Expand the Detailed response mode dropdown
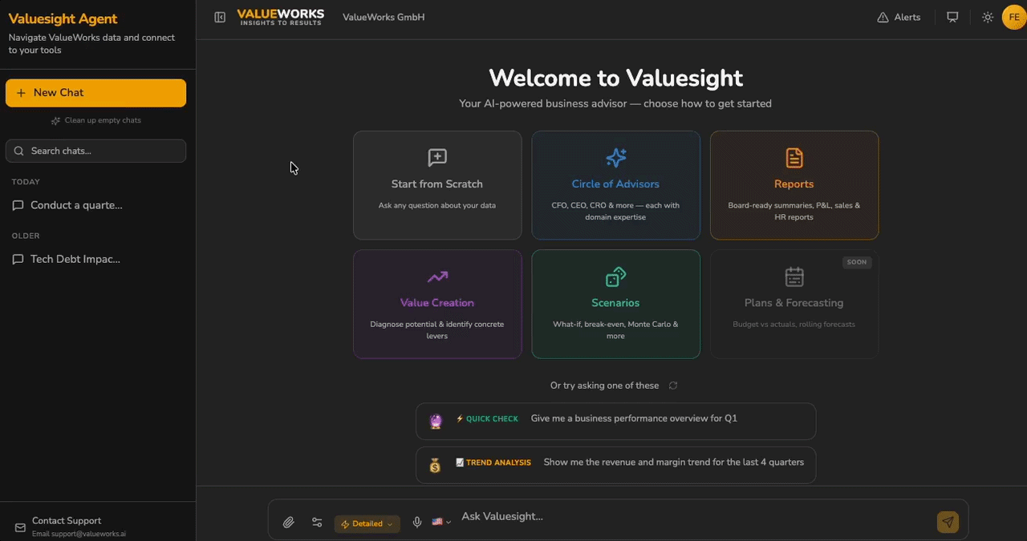Screen dimensions: 1027x541 tap(367, 523)
